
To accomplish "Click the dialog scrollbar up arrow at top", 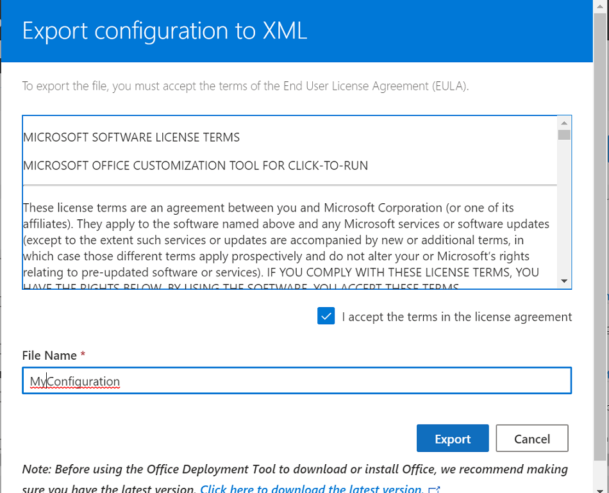I will click(x=601, y=6).
